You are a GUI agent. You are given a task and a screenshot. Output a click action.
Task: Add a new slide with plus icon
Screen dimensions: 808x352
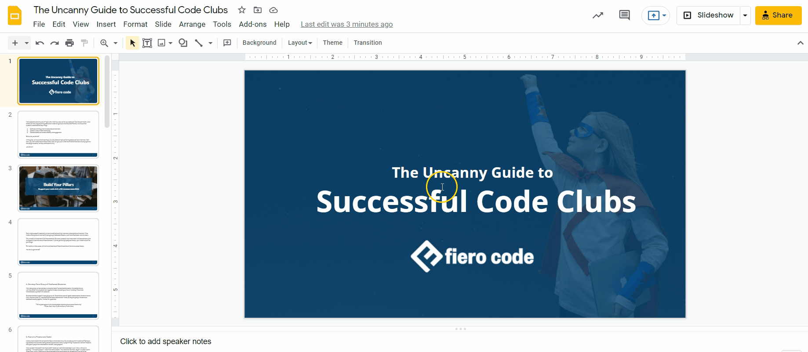click(x=15, y=43)
